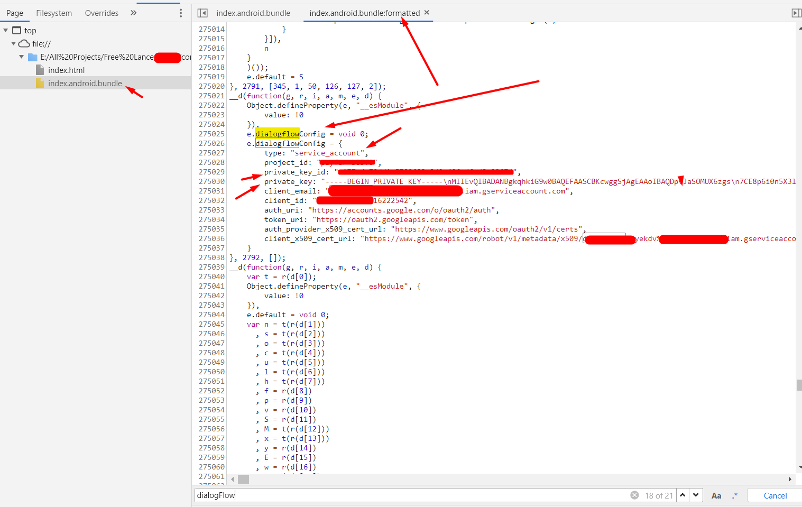Click the index.html file icon
The height and width of the screenshot is (507, 802).
click(x=40, y=70)
